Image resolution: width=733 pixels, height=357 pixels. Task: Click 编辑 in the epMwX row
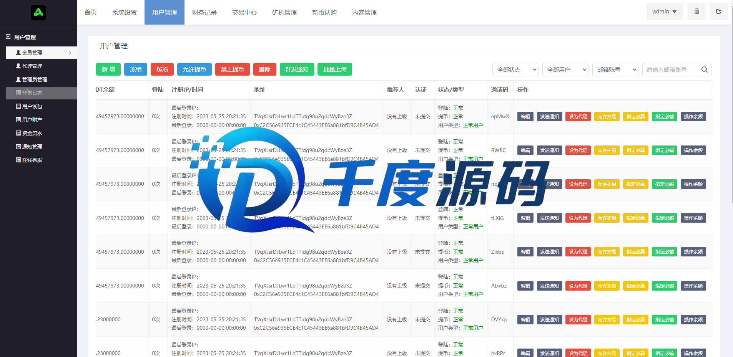525,117
